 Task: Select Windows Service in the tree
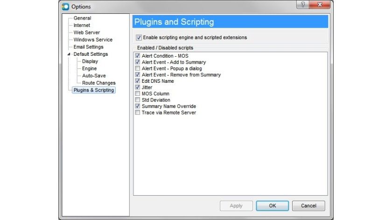click(93, 40)
